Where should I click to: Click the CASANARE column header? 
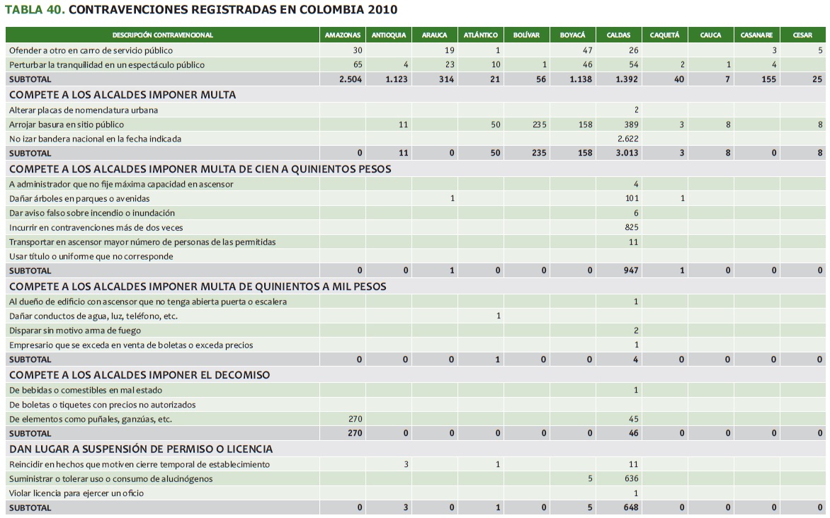coord(756,35)
